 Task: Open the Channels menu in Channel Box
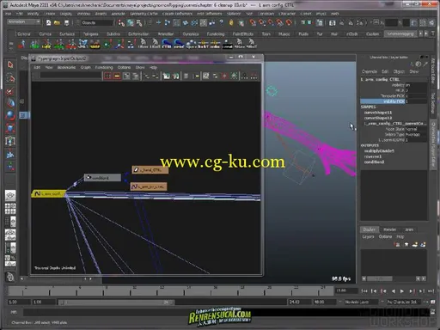click(x=370, y=71)
